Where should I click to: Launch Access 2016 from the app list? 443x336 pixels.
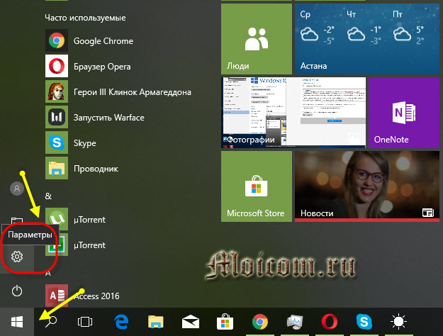[96, 296]
